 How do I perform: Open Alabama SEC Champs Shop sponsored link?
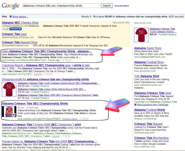point(20,22)
